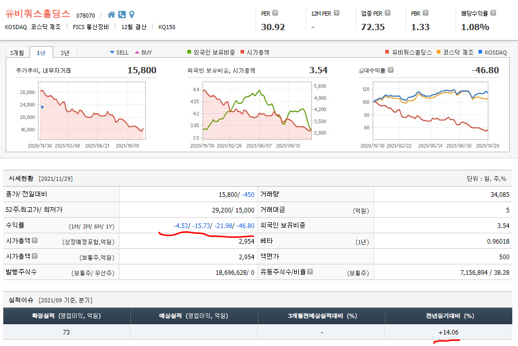This screenshot has width=518, height=346.
Task: Click the BUY legend triangle
Action: click(x=137, y=52)
